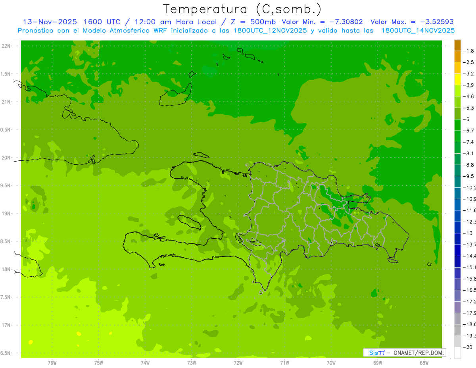Click the "-2.5" legend value
The width and height of the screenshot is (476, 368).
468,62
